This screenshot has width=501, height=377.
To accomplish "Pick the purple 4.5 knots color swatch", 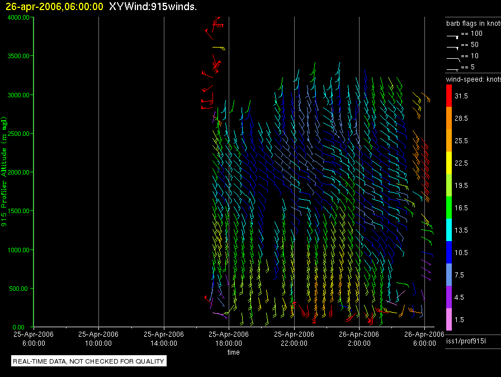I will [449, 297].
